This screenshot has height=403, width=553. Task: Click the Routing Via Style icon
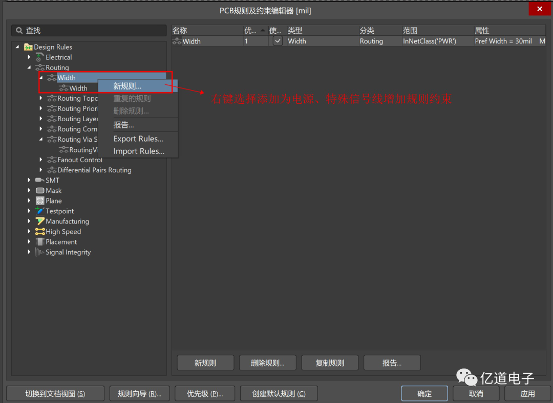pyautogui.click(x=52, y=139)
